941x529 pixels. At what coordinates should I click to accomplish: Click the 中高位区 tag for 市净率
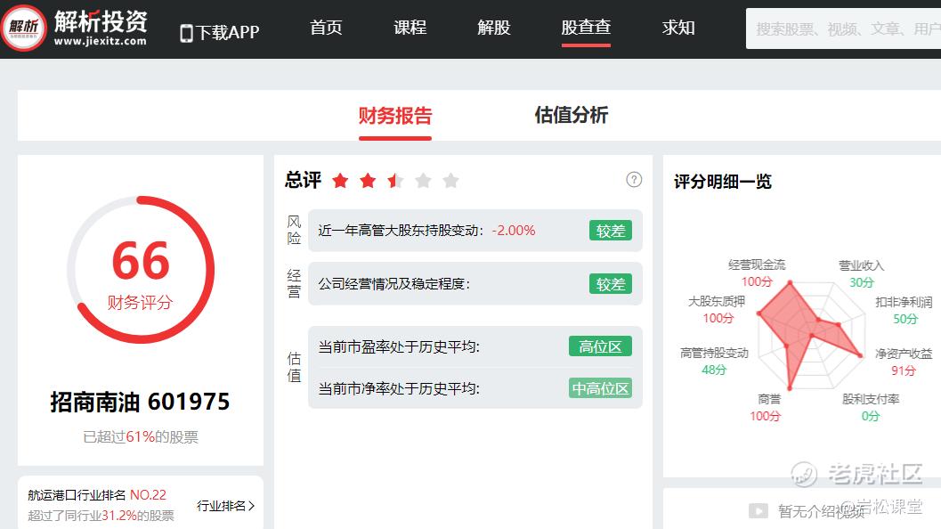coord(600,388)
